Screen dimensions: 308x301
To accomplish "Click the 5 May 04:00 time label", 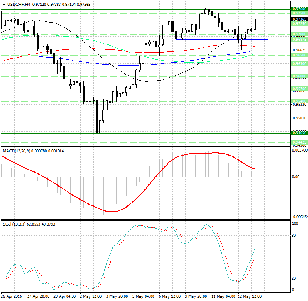I will [144, 296].
